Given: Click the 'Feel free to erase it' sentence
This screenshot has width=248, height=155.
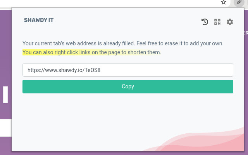Looking at the screenshot, I should pos(170,43).
